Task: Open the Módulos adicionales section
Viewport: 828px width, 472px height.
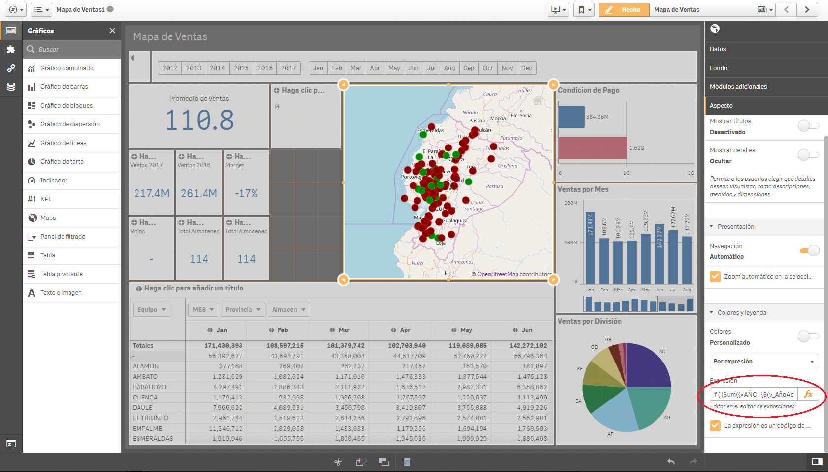Action: tap(738, 87)
